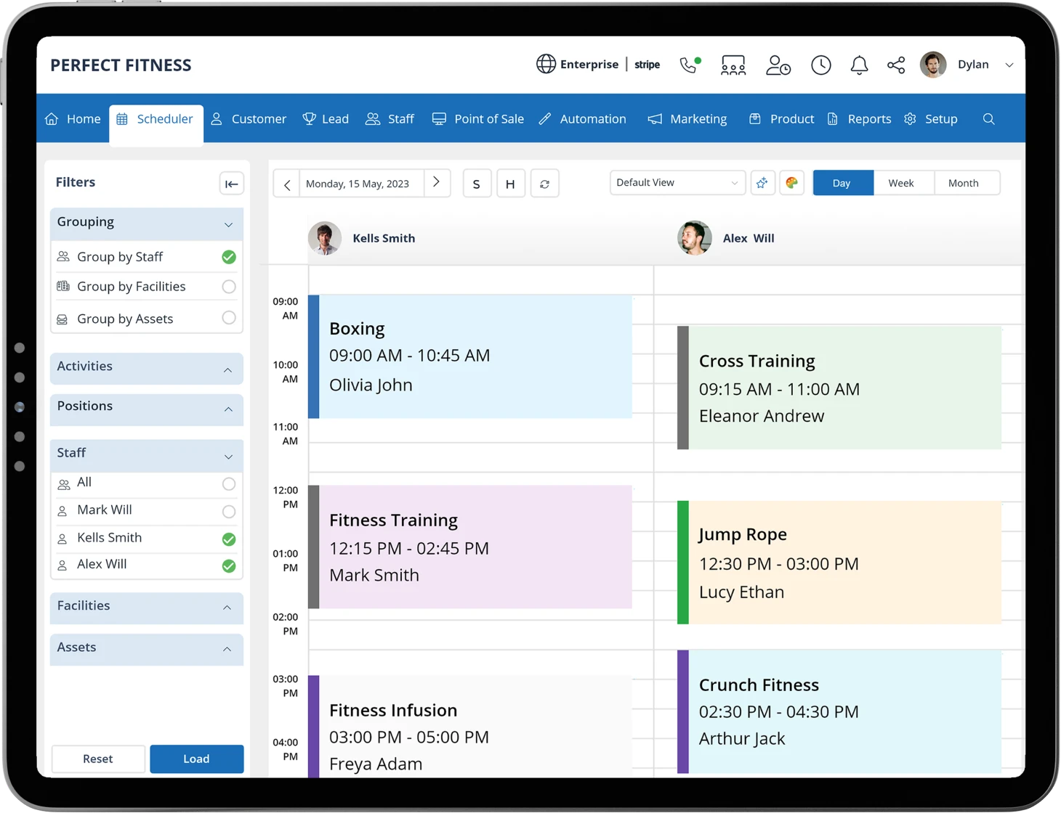Go to previous day arrow
This screenshot has width=1061, height=813.
click(x=287, y=184)
